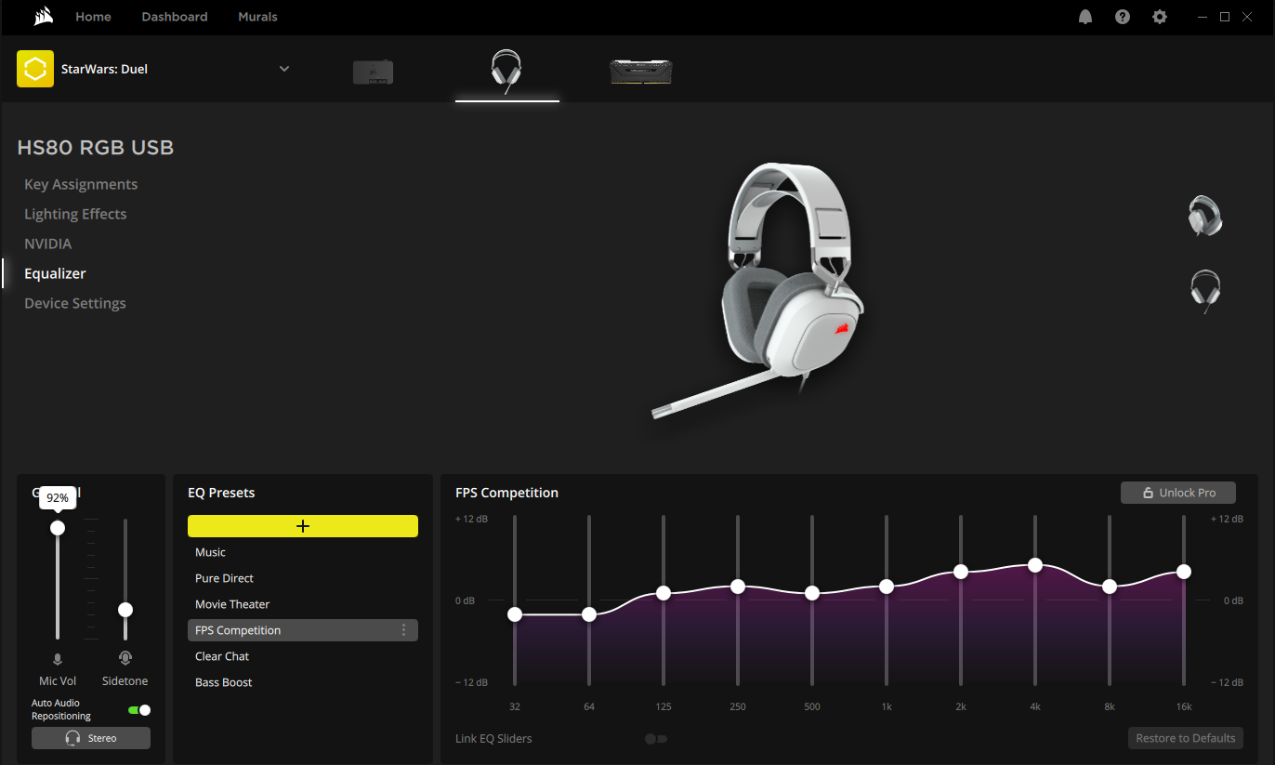Viewport: 1275px width, 765px height.
Task: Toggle the Link EQ Sliders switch
Action: pyautogui.click(x=656, y=739)
